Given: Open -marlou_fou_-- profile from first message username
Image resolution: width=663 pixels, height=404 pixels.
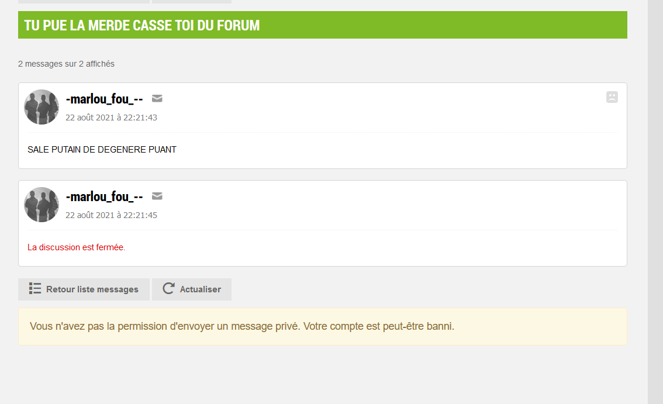Looking at the screenshot, I should tap(104, 99).
